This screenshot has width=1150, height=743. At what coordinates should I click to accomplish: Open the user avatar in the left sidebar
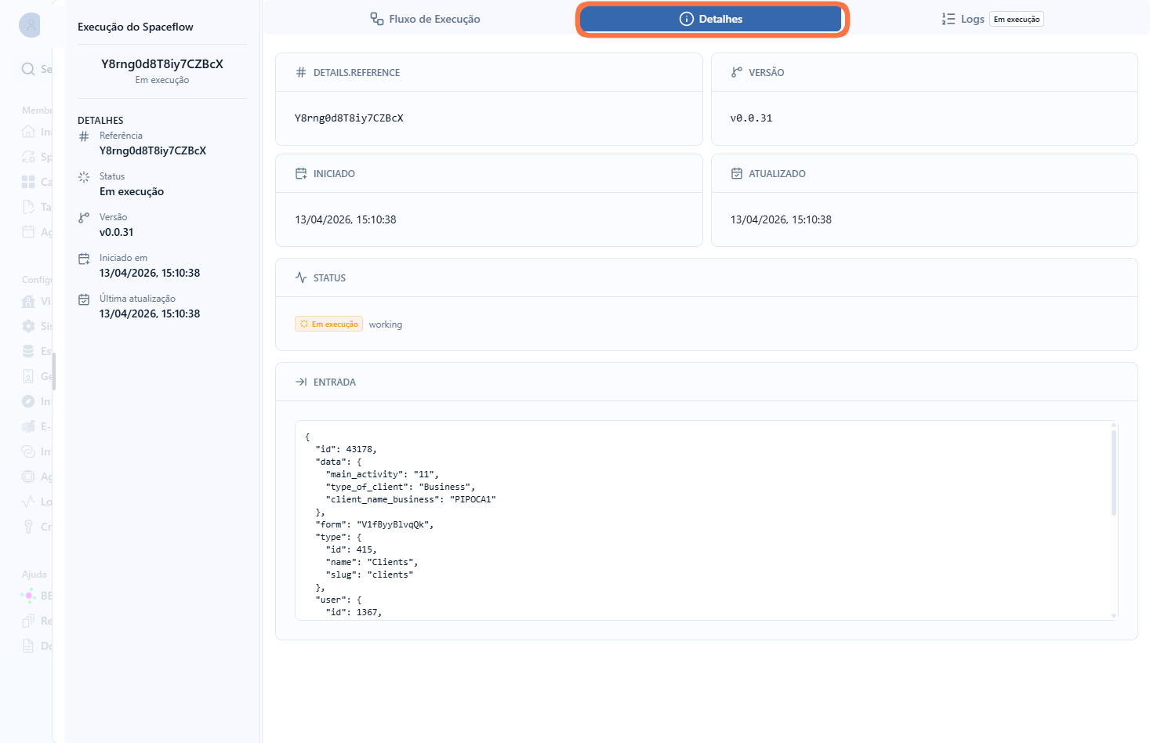[31, 25]
